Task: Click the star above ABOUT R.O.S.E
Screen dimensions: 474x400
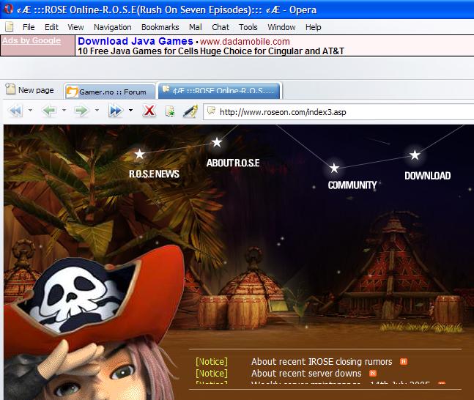Action: [x=217, y=142]
